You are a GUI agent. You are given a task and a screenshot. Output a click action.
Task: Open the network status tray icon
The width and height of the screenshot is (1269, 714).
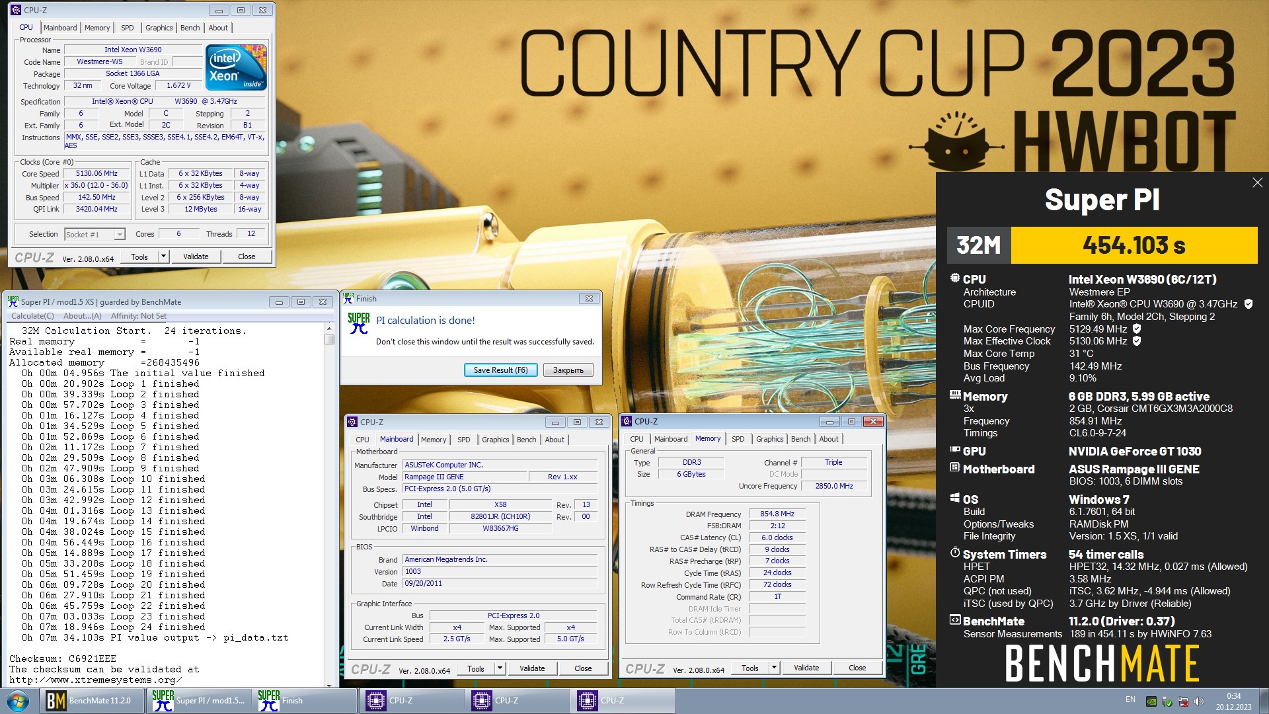coord(1183,701)
